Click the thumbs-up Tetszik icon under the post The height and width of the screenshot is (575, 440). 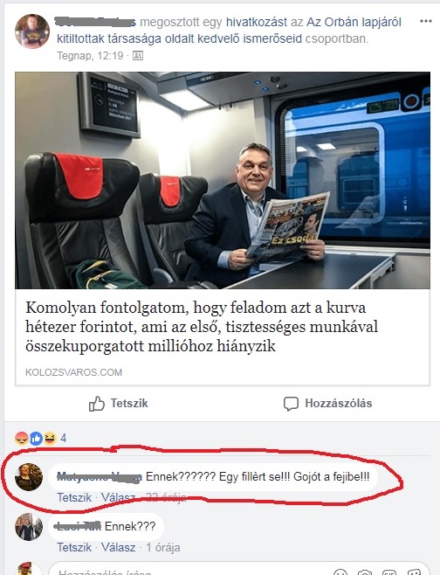97,404
